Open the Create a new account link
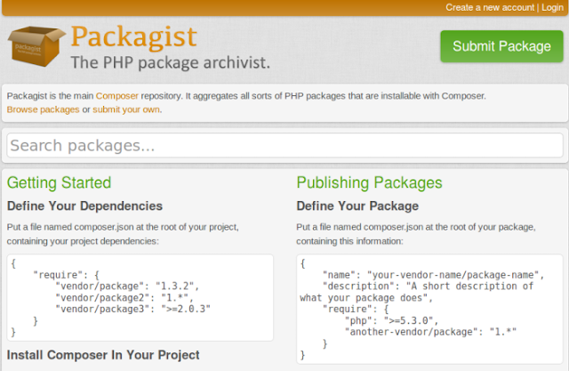Screen dimensions: 569x371 (x=490, y=7)
